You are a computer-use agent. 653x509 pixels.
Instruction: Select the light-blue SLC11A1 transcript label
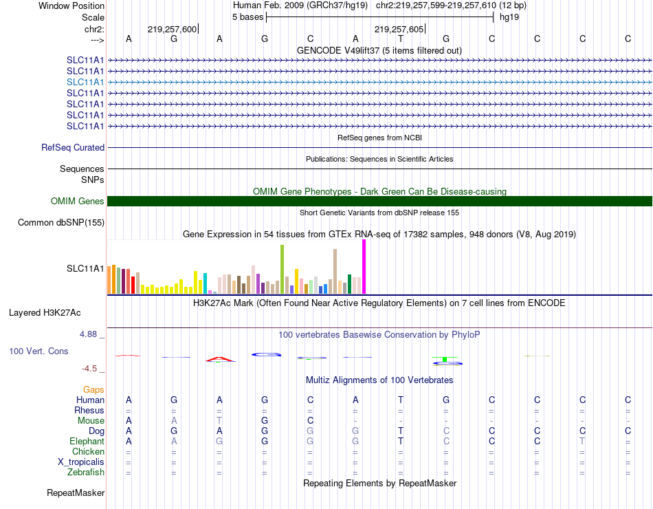[x=85, y=82]
